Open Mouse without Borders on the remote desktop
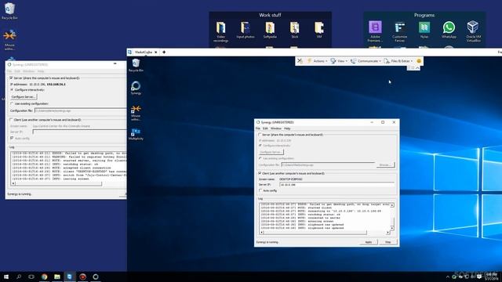The image size is (502, 282). 136,113
